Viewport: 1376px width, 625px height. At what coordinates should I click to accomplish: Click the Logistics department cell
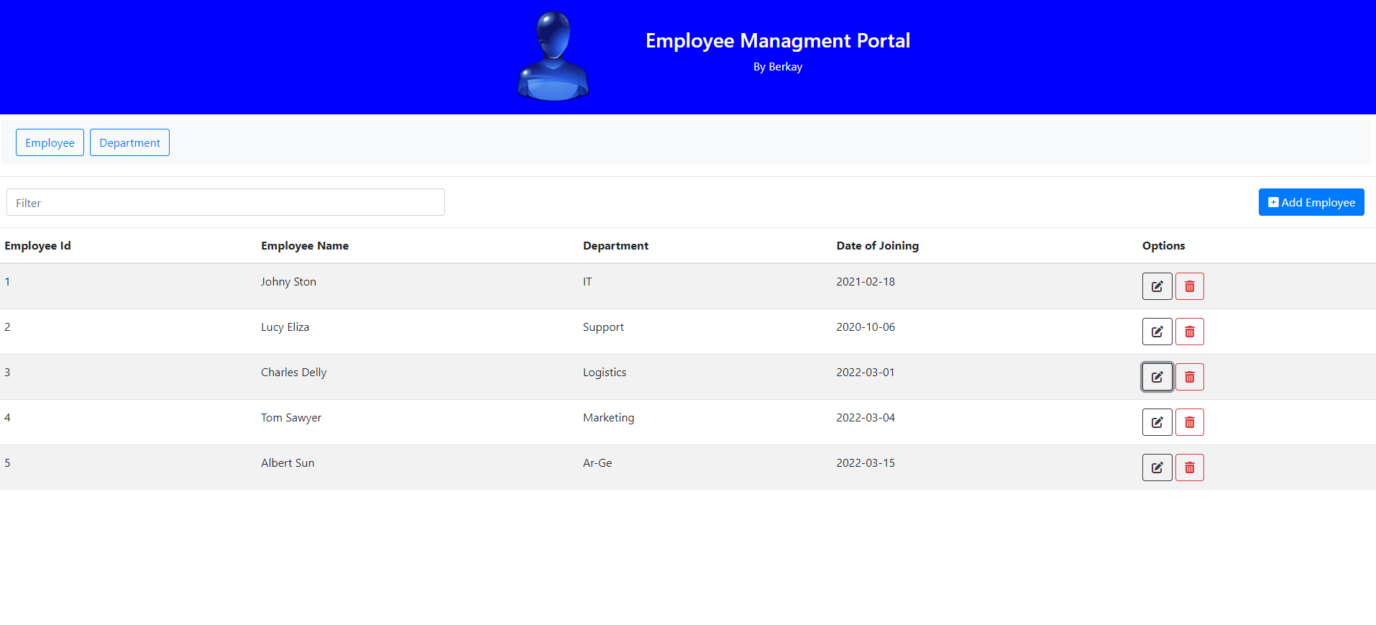pyautogui.click(x=605, y=373)
